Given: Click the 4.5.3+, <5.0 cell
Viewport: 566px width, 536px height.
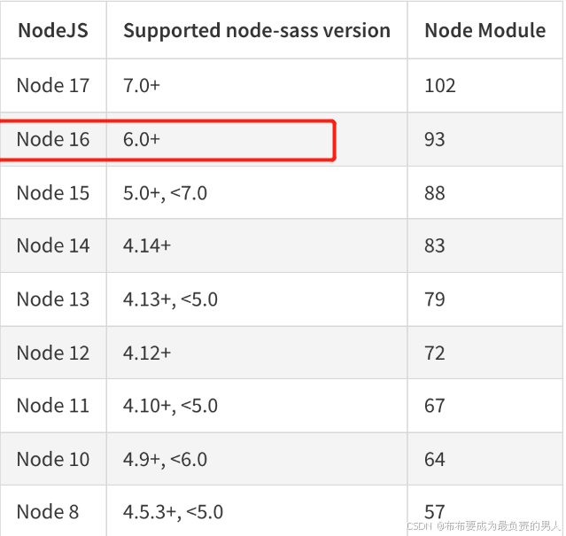Looking at the screenshot, I should (x=173, y=512).
